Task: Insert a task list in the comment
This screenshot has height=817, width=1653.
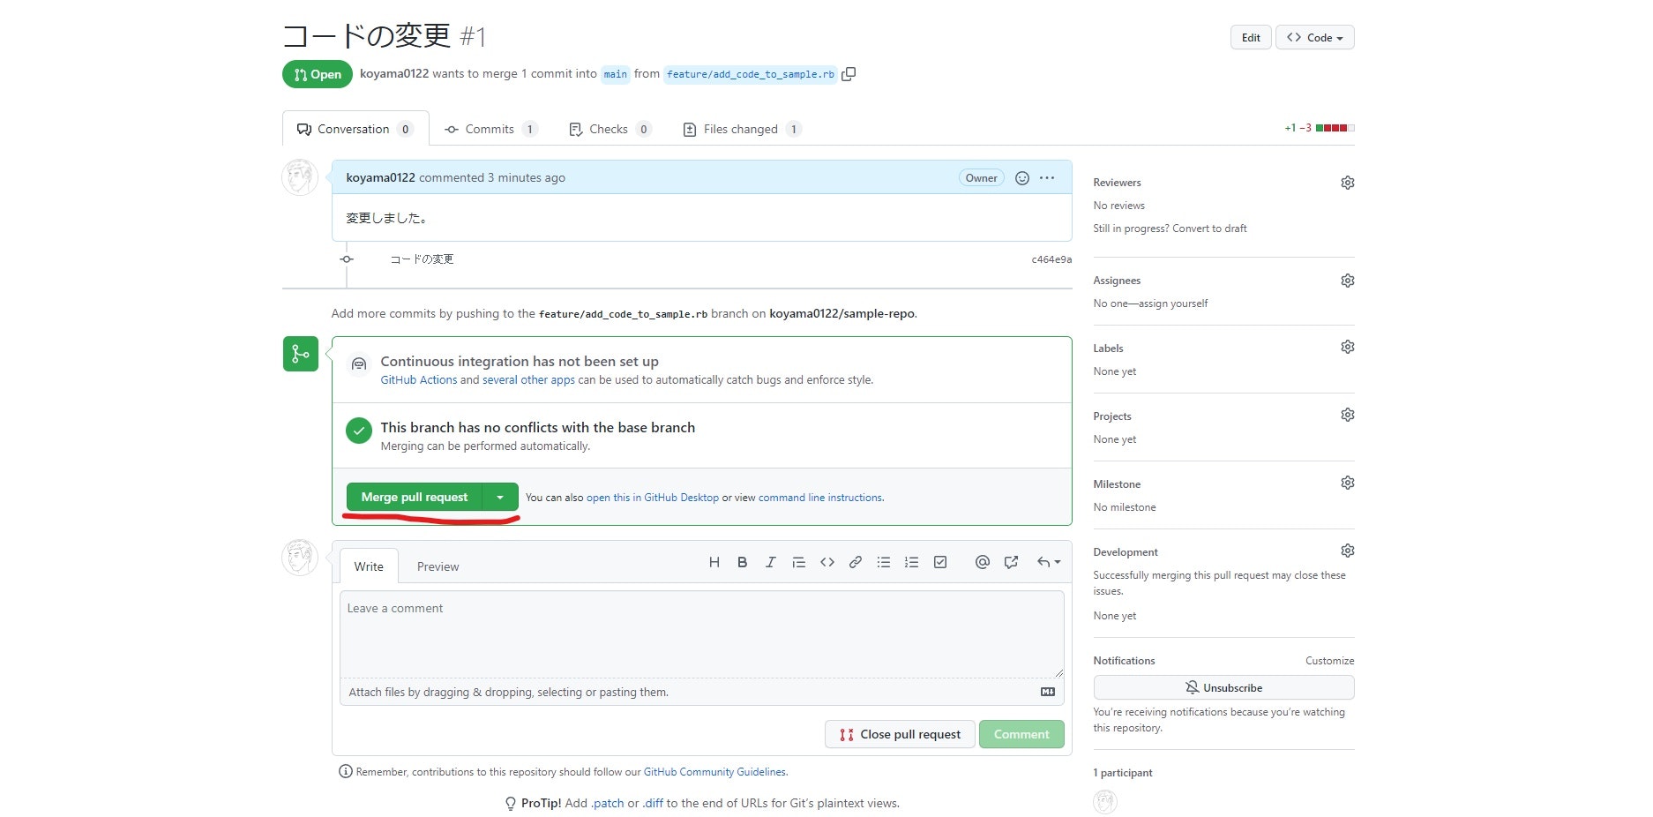Action: [x=940, y=562]
